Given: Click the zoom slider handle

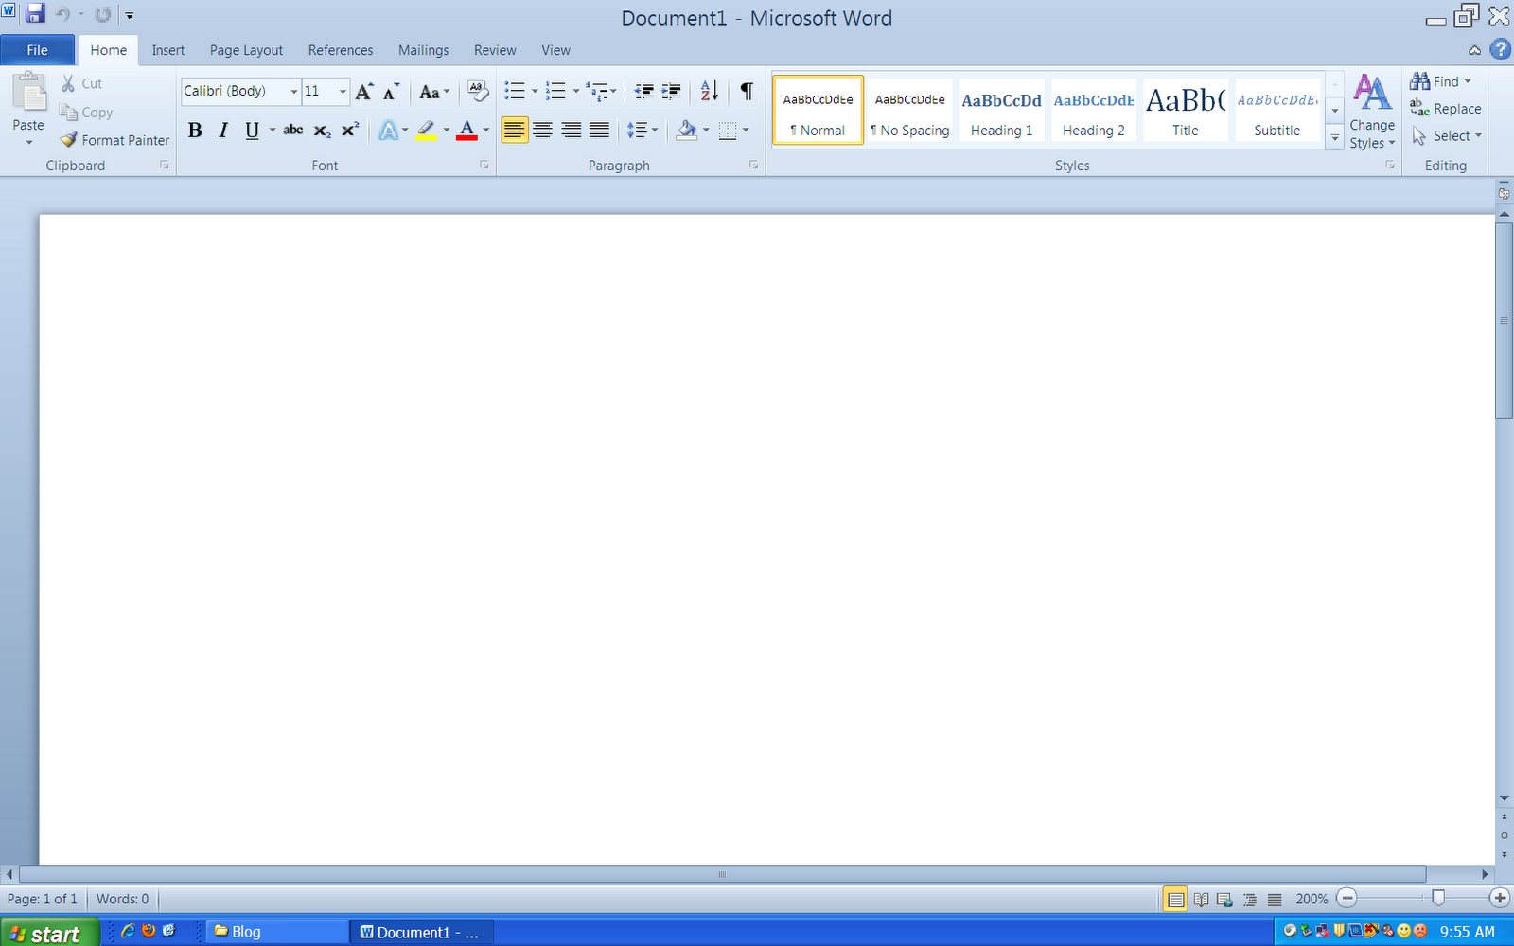Looking at the screenshot, I should pyautogui.click(x=1438, y=899).
